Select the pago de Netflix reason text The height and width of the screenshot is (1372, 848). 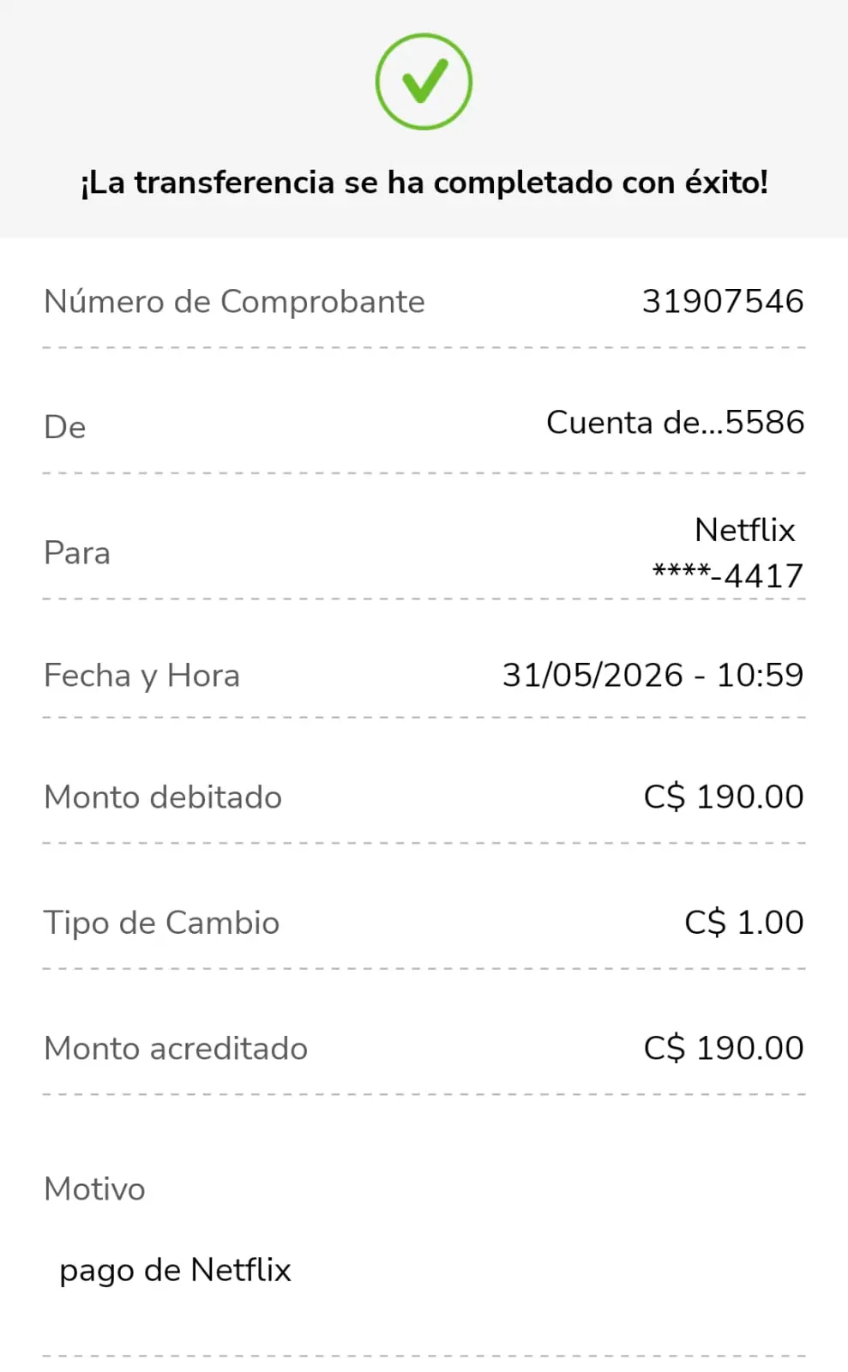(175, 1270)
